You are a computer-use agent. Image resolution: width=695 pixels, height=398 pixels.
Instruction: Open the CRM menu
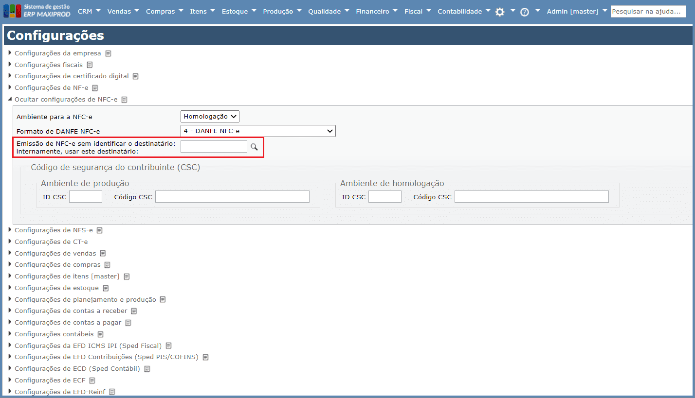tap(90, 11)
